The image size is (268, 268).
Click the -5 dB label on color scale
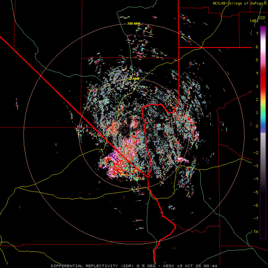click(x=256, y=192)
